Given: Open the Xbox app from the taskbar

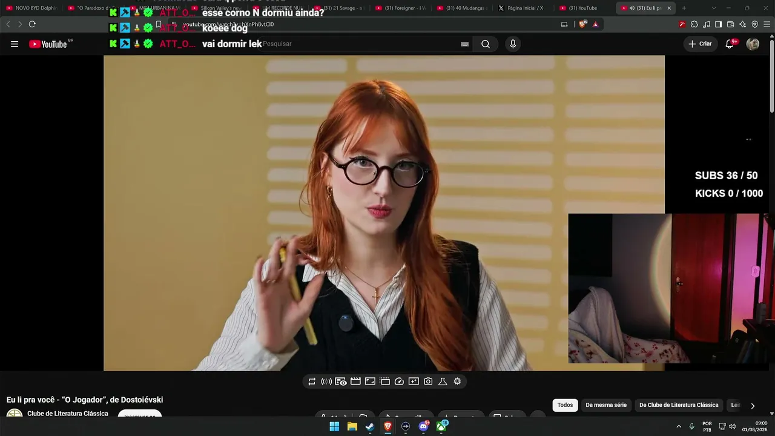Looking at the screenshot, I should (x=442, y=426).
